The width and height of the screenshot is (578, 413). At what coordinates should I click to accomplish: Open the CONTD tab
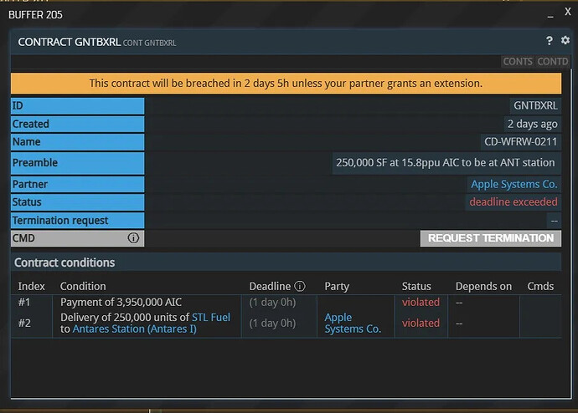[552, 61]
